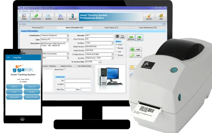The width and height of the screenshot is (212, 133).
Task: Switch to Asset History (F3) tab
Action: coord(111,28)
